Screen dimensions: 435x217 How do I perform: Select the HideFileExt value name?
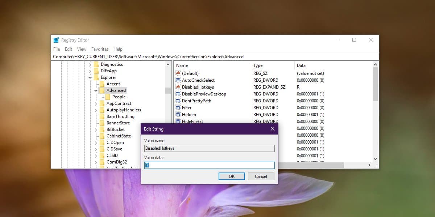(x=192, y=122)
